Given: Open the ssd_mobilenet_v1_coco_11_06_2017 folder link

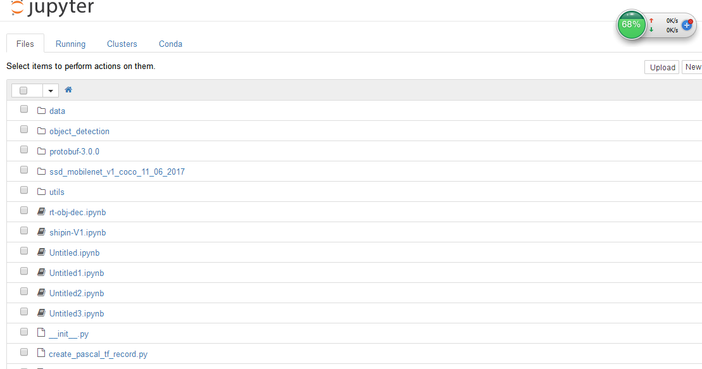Looking at the screenshot, I should point(117,172).
